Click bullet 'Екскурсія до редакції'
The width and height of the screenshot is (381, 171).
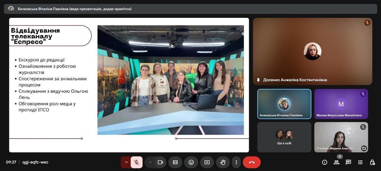pyautogui.click(x=42, y=60)
